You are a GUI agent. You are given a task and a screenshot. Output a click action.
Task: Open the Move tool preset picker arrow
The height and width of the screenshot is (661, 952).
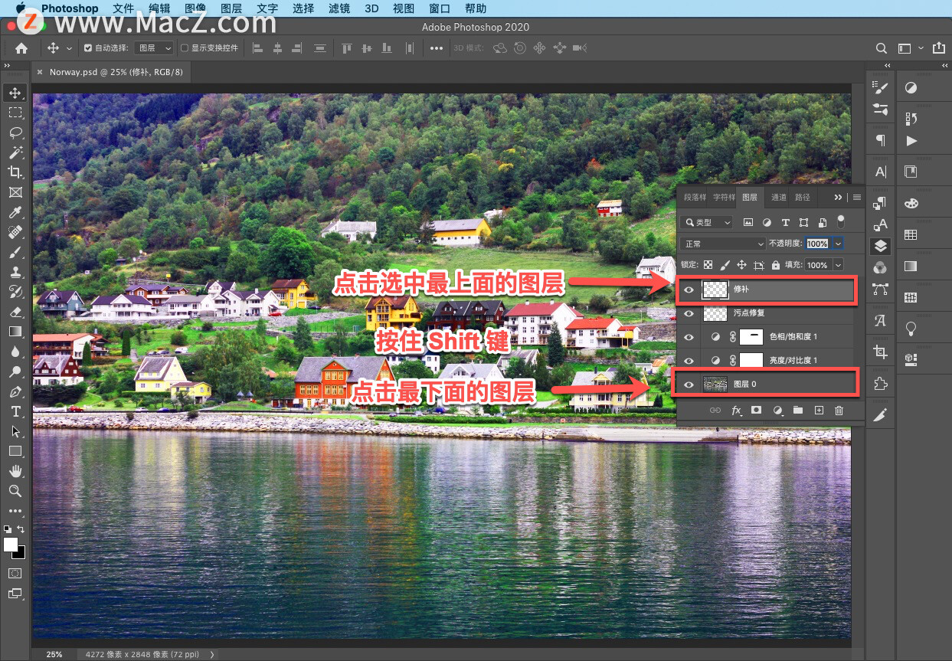[x=69, y=47]
